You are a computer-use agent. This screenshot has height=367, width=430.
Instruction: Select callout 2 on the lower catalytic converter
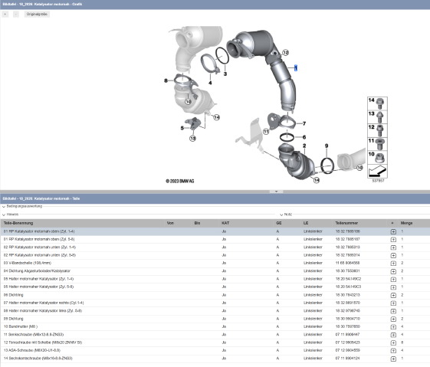pyautogui.click(x=304, y=146)
